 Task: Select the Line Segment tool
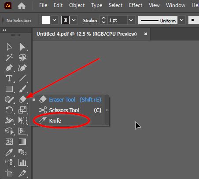tap(22, 78)
